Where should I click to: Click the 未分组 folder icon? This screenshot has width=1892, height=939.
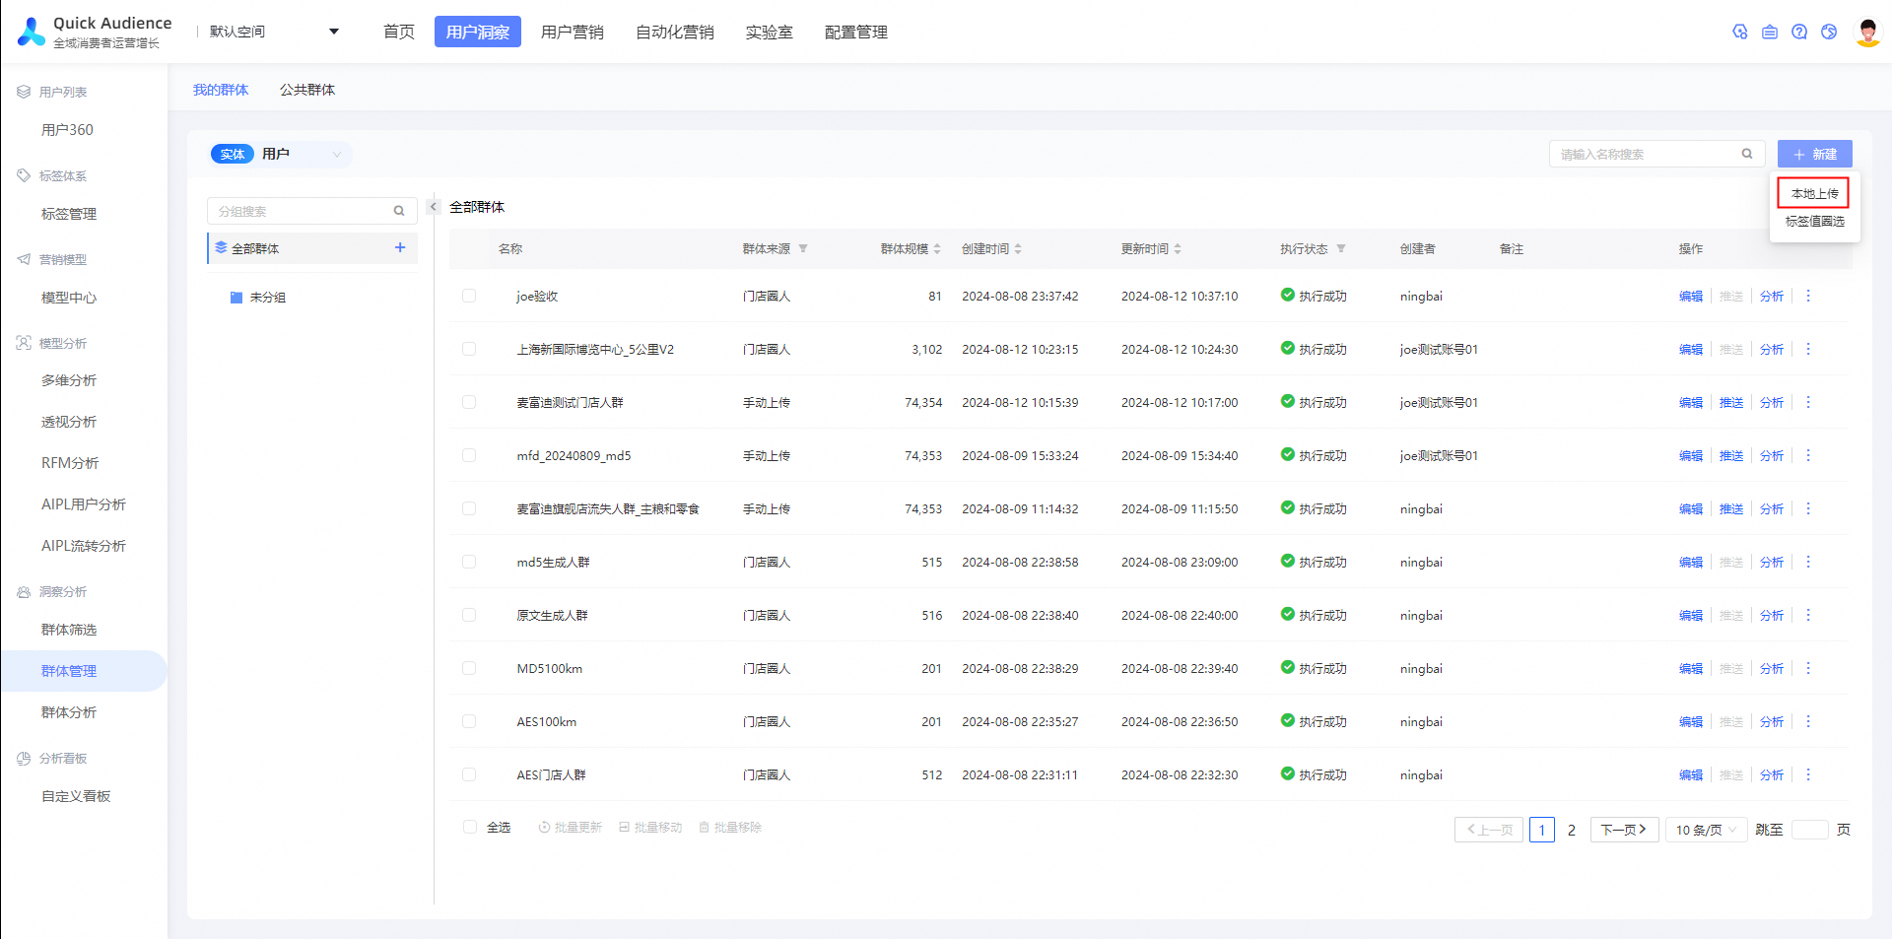tap(236, 297)
